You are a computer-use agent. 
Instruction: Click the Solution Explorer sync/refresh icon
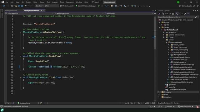pyautogui.click(x=167, y=14)
